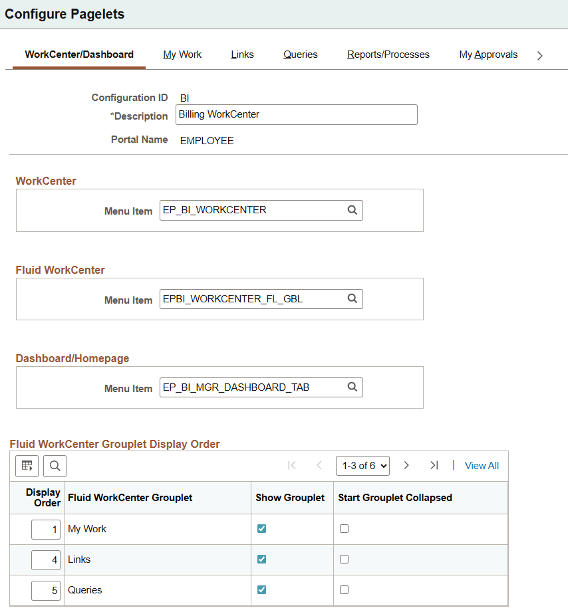The height and width of the screenshot is (614, 568).
Task: Click inside the Description field
Action: [x=296, y=114]
